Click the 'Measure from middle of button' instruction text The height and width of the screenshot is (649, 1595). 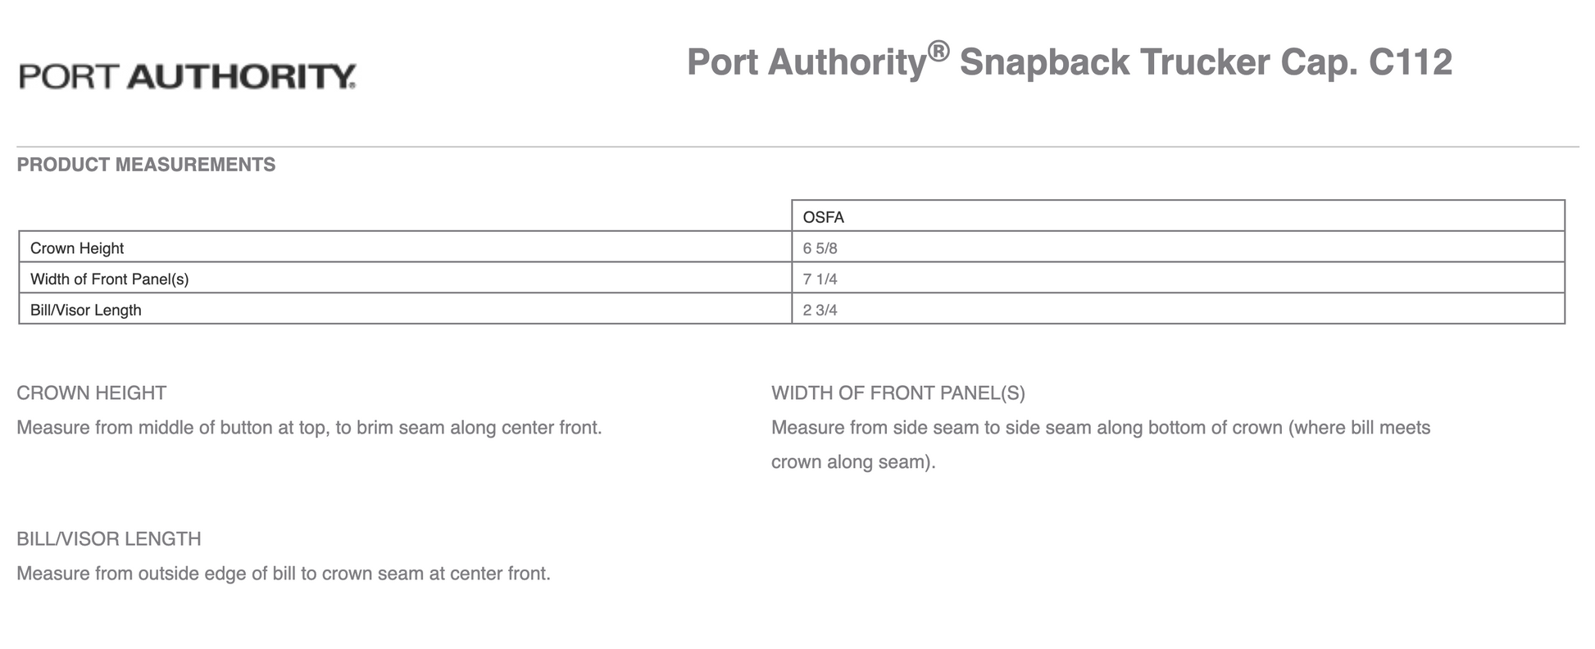tap(309, 428)
